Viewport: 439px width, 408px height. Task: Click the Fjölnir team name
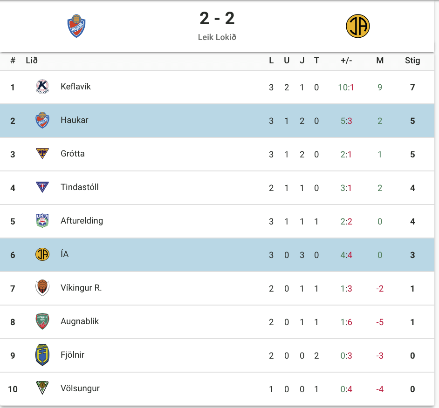coord(73,355)
